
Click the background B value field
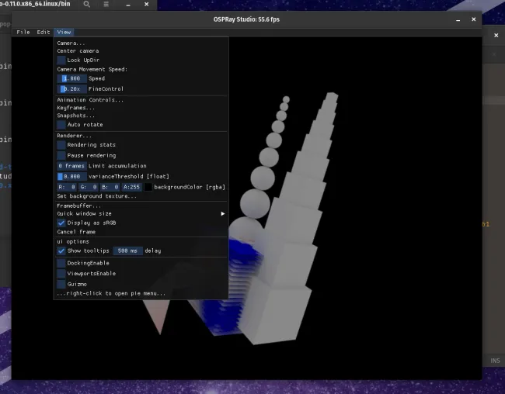[x=110, y=187]
